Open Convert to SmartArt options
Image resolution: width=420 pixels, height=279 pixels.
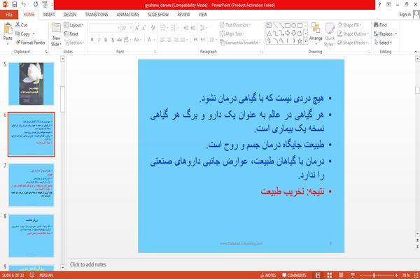(240, 43)
